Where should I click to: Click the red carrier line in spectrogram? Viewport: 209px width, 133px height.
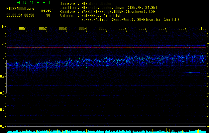pos(106,48)
